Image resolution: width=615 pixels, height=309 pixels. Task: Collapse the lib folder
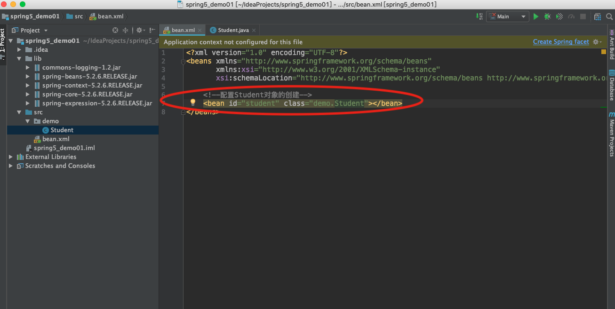click(x=19, y=59)
